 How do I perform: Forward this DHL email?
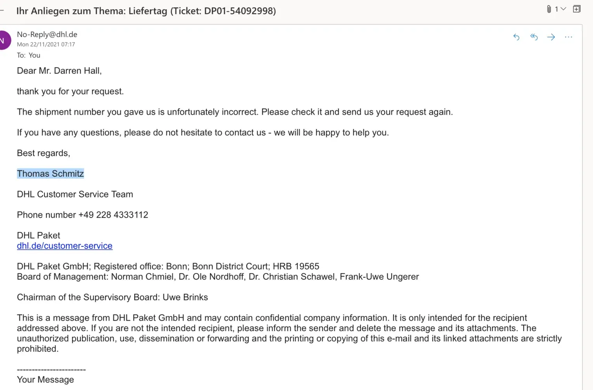[551, 37]
